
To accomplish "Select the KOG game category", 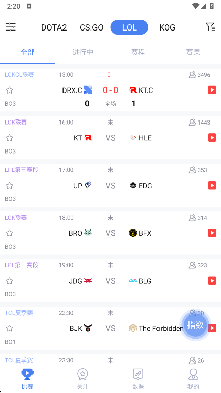I will (x=167, y=27).
